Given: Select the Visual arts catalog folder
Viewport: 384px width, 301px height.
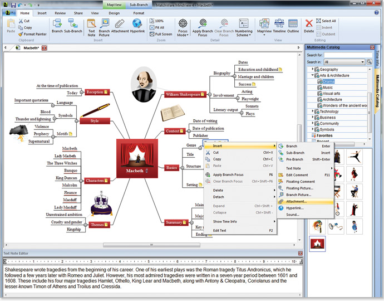Looking at the screenshot, I should click(329, 93).
